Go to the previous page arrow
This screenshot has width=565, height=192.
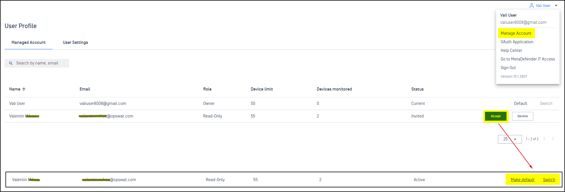tap(544, 139)
